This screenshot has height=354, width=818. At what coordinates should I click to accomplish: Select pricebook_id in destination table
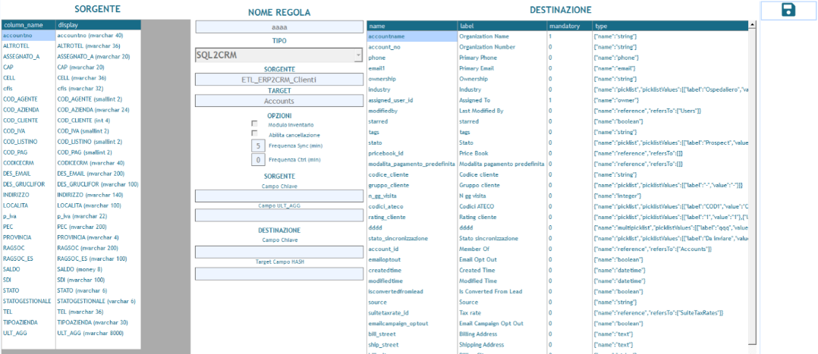pyautogui.click(x=411, y=153)
